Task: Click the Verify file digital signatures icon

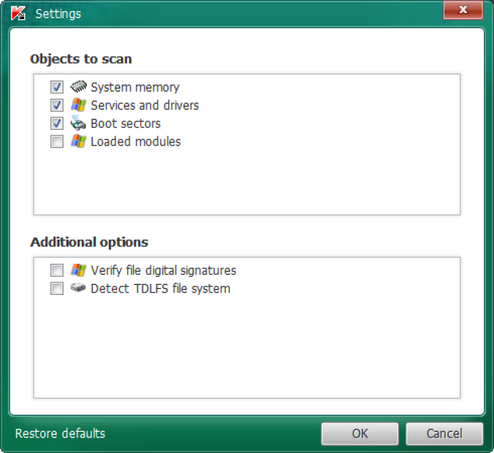Action: [78, 270]
